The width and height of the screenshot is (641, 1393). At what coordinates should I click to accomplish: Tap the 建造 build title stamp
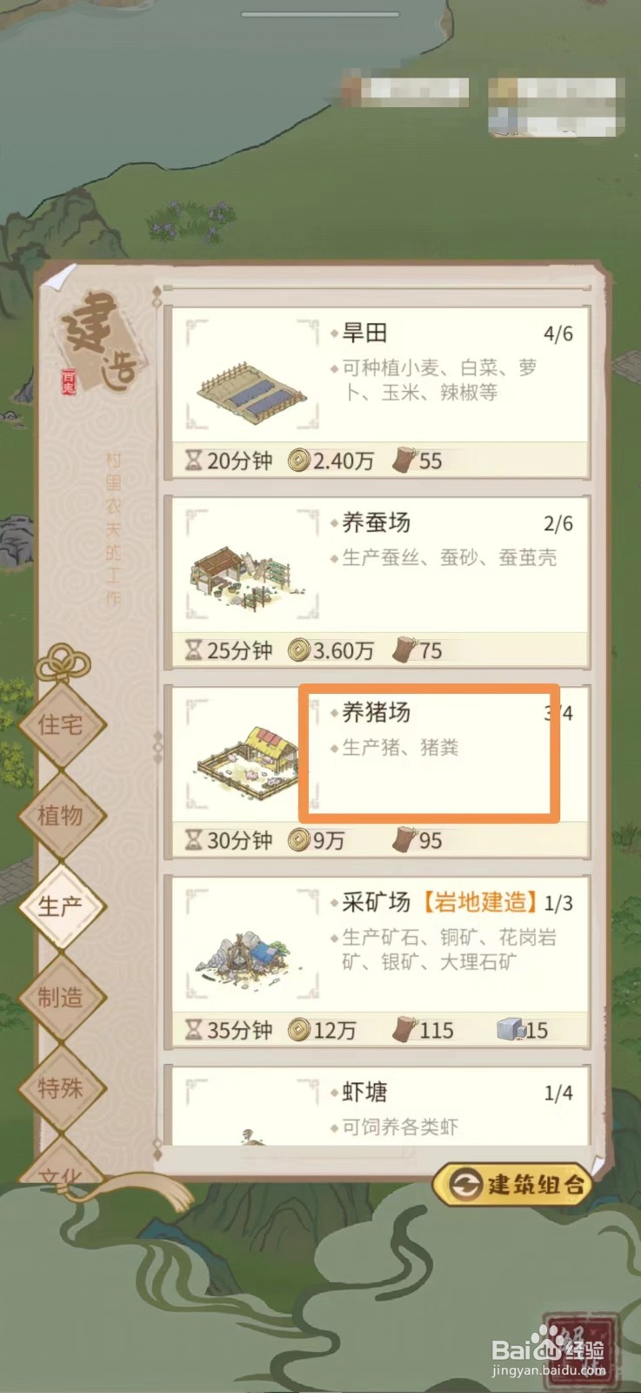(x=98, y=338)
